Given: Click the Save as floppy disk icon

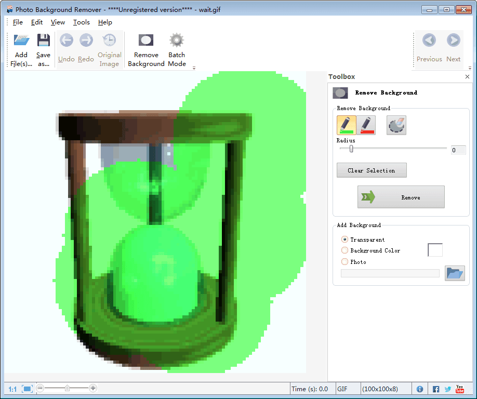Looking at the screenshot, I should coord(43,41).
